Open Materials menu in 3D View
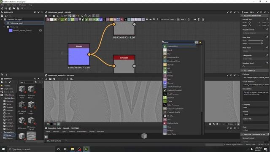 click(x=56, y=131)
